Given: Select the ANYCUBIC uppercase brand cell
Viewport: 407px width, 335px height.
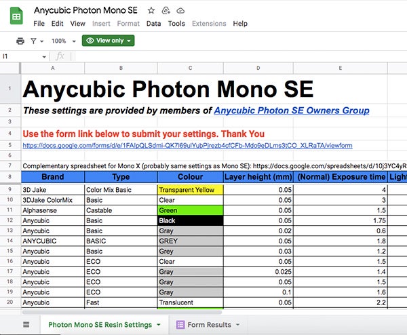Looking at the screenshot, I should click(53, 241).
